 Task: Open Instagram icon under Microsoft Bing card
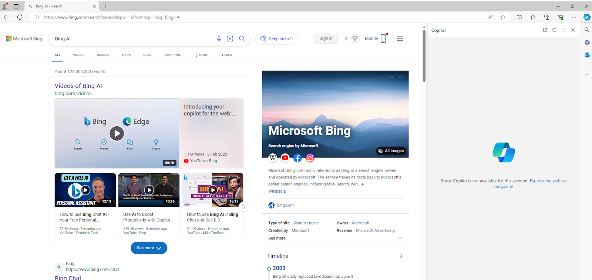[x=310, y=158]
